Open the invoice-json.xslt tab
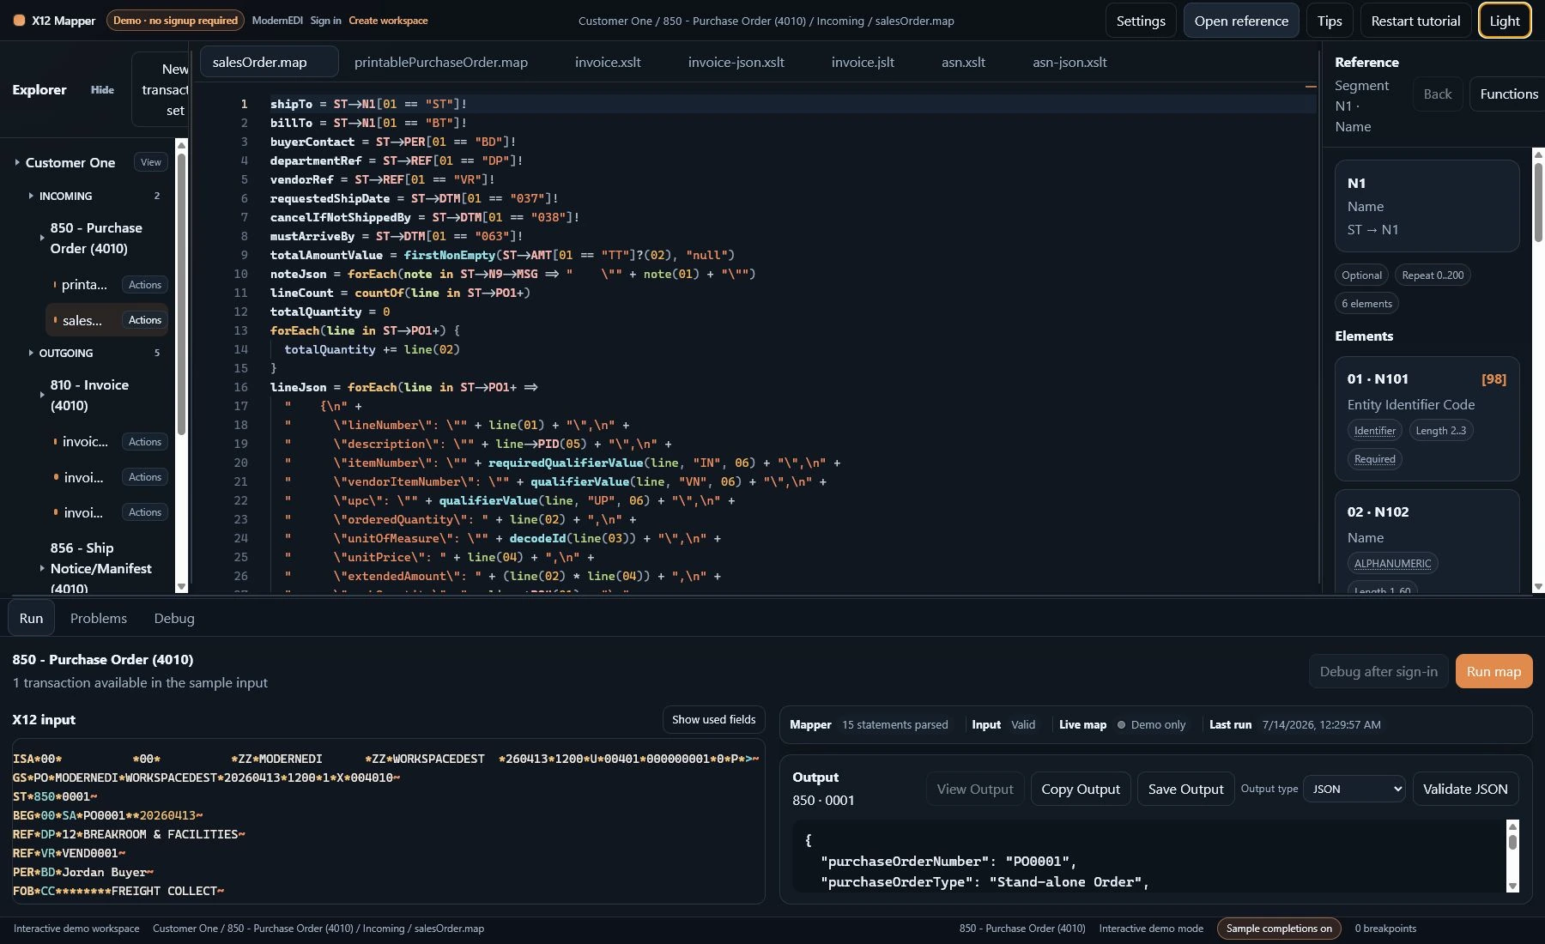The image size is (1545, 944). tap(736, 62)
